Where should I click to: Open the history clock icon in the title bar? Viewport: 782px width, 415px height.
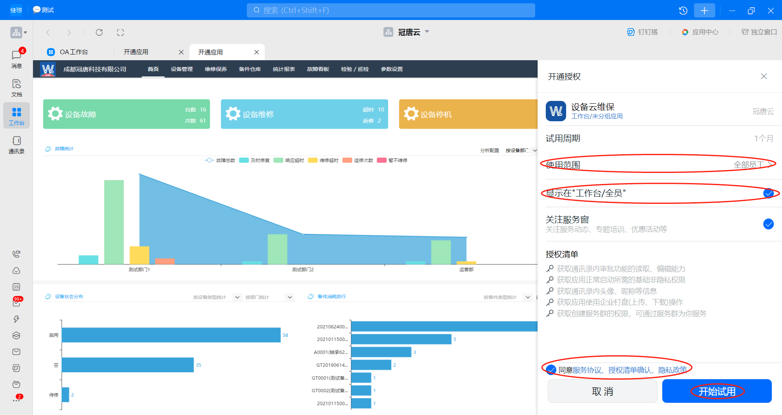pos(683,10)
